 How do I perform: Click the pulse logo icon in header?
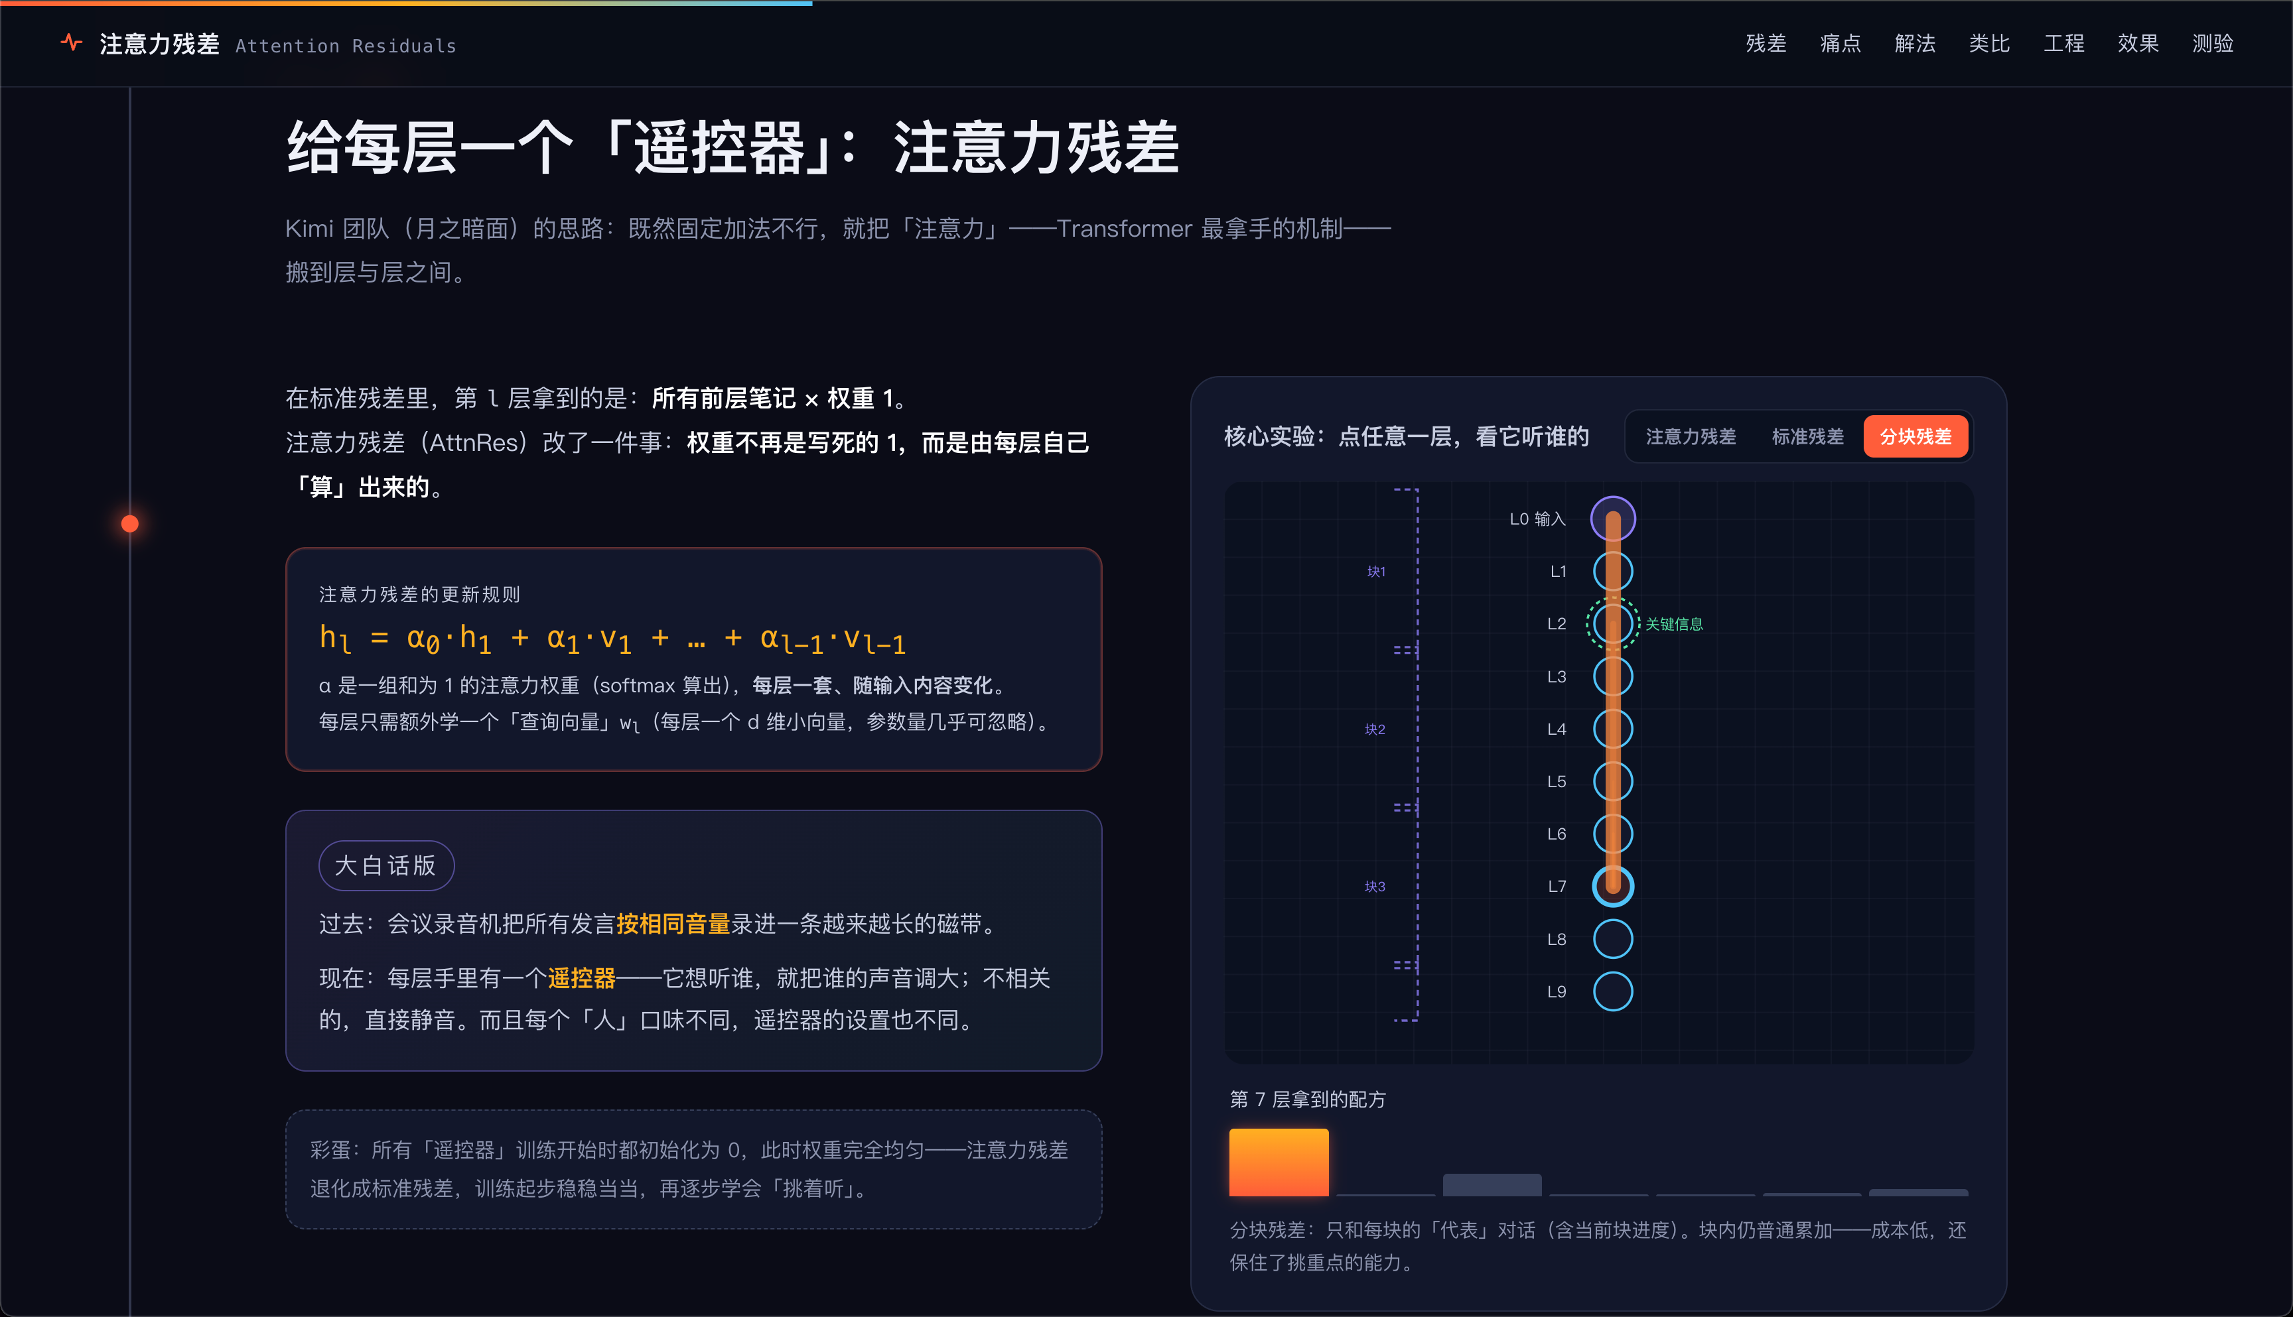[x=72, y=42]
